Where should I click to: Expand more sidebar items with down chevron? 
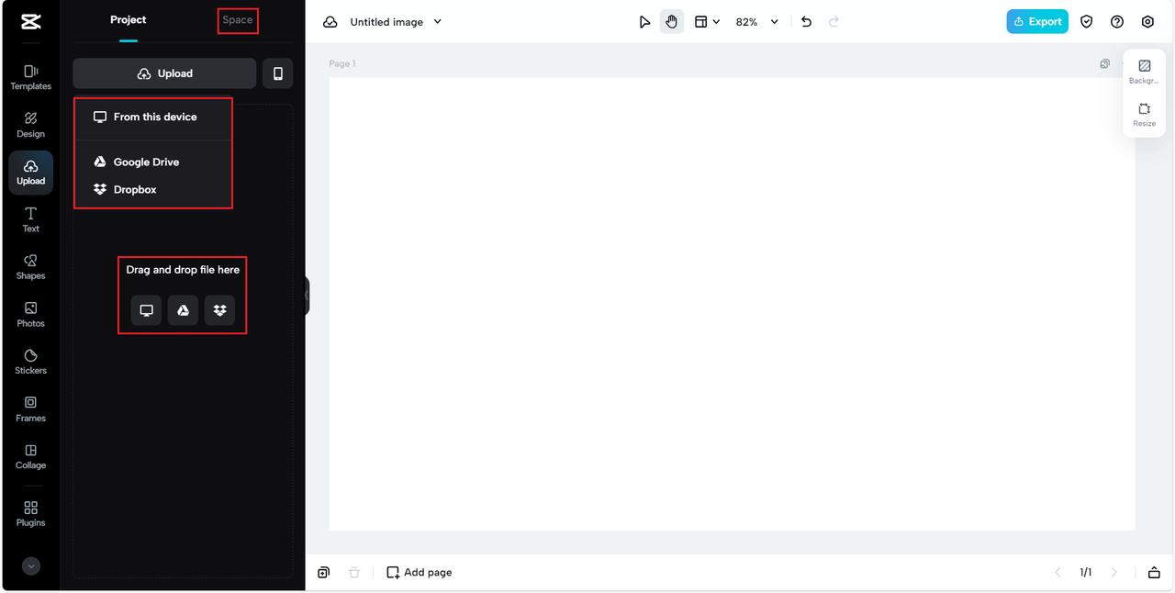pos(31,566)
